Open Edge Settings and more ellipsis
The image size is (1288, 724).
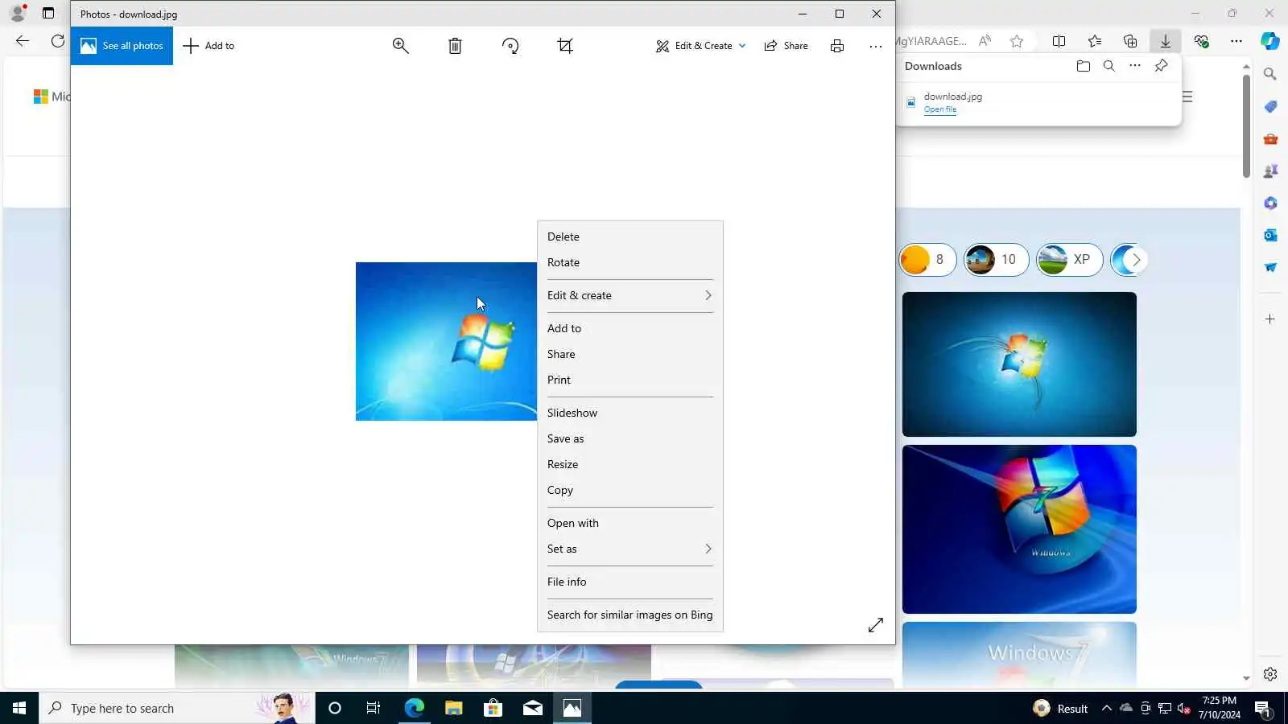pyautogui.click(x=1236, y=41)
